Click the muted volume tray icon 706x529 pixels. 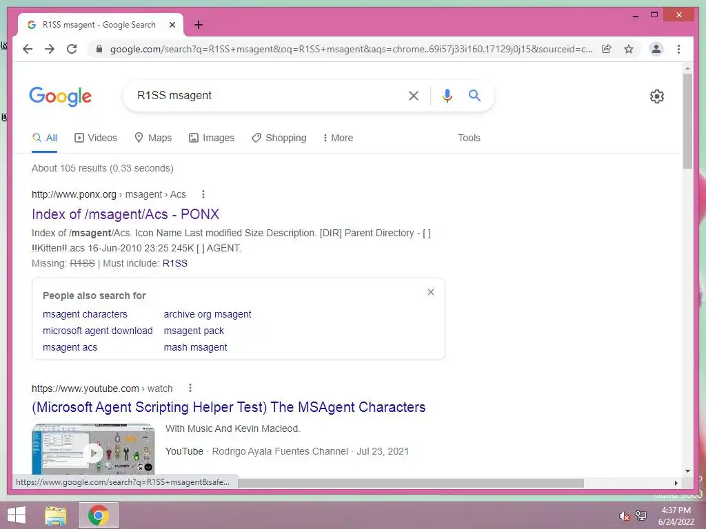click(624, 516)
